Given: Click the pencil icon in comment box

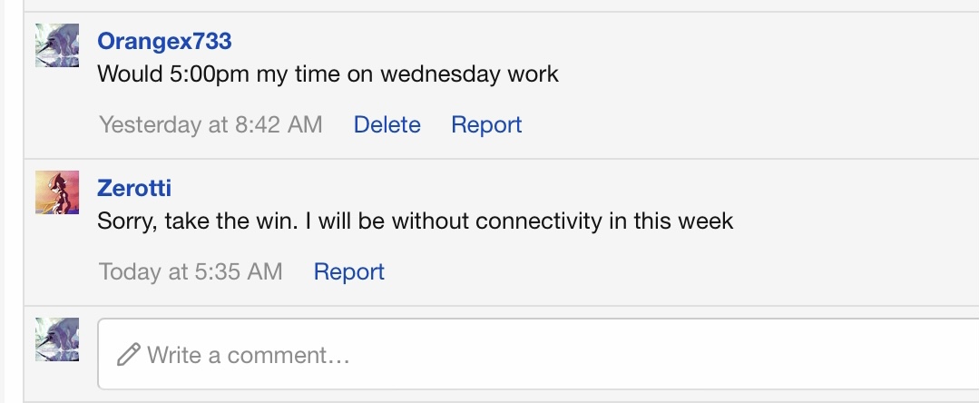Looking at the screenshot, I should (129, 354).
